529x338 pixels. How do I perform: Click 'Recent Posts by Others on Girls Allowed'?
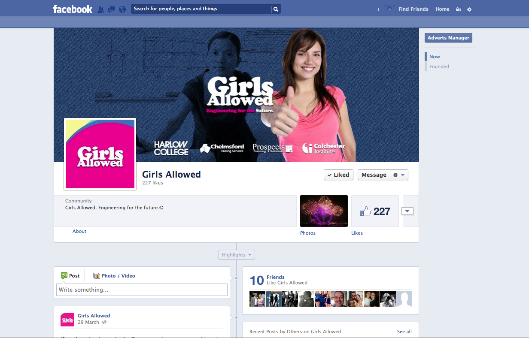click(295, 332)
